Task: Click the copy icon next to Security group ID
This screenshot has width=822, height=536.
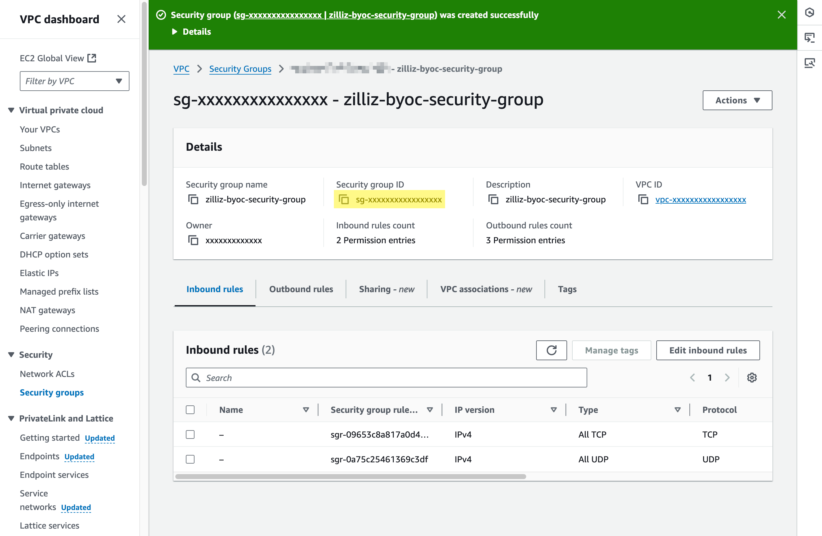Action: click(344, 199)
